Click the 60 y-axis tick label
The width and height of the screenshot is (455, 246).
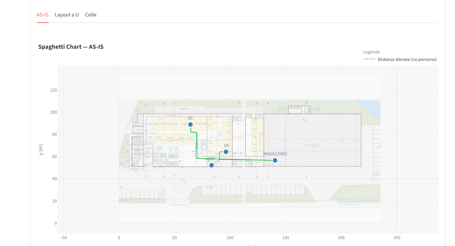click(55, 157)
